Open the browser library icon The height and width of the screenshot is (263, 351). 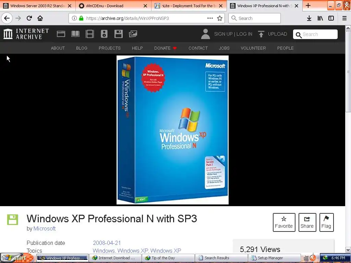coord(320,18)
